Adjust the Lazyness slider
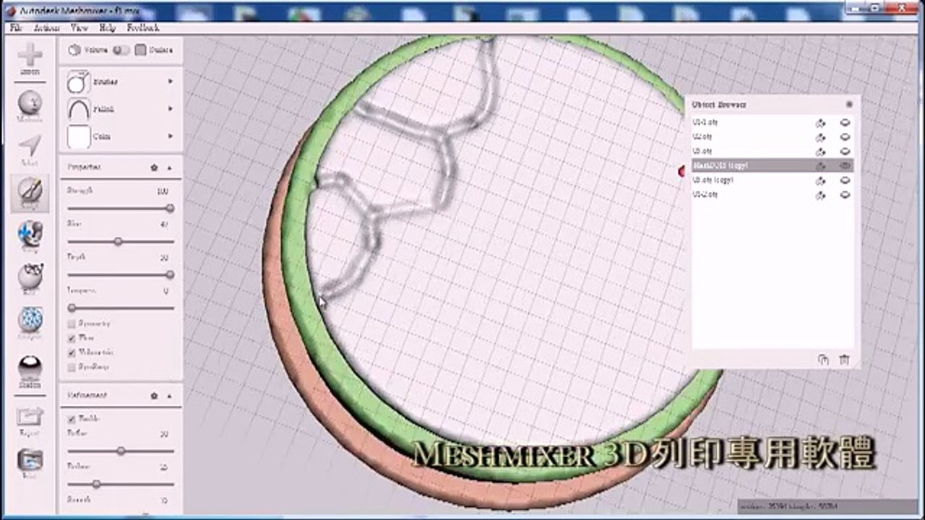 (121, 308)
